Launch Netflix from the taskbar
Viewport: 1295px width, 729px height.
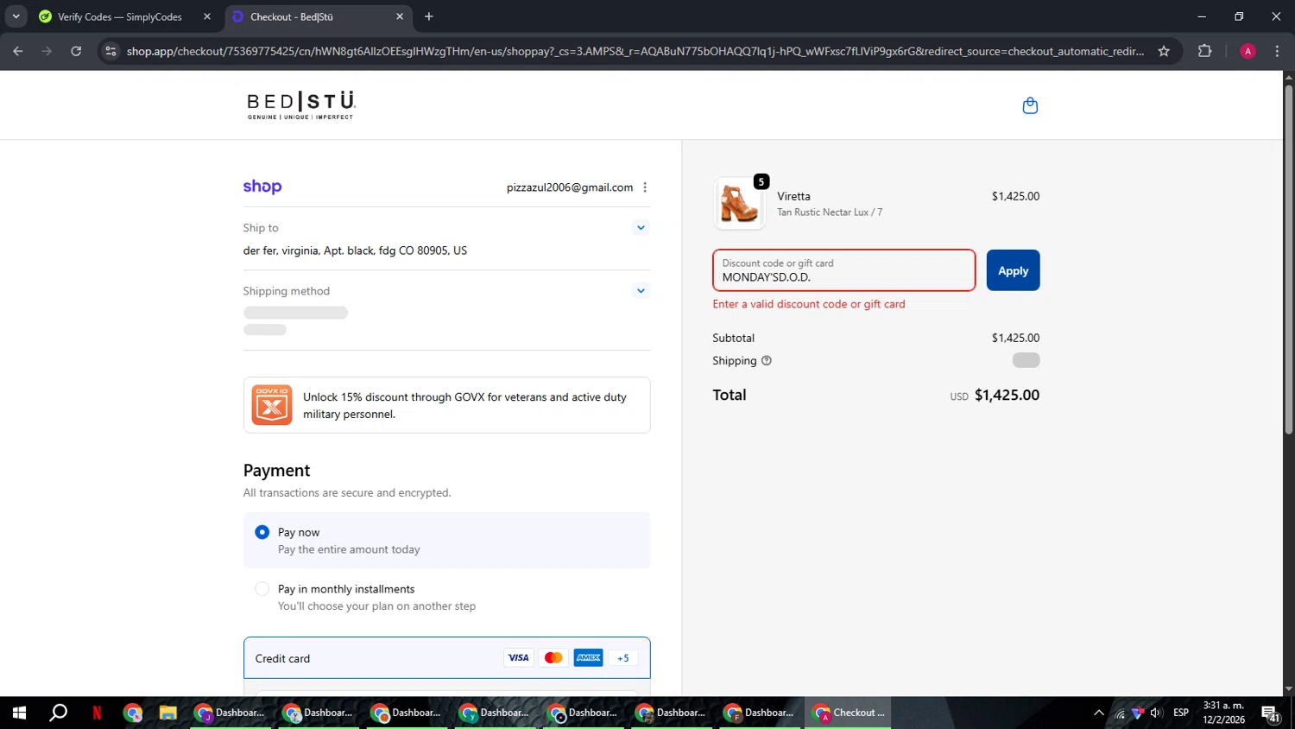tap(97, 713)
